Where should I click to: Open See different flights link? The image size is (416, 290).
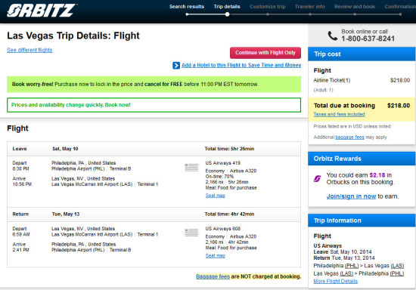[x=29, y=50]
